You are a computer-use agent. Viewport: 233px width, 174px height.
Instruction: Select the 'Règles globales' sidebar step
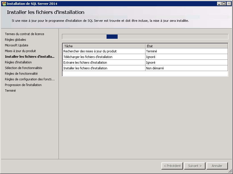[15, 40]
